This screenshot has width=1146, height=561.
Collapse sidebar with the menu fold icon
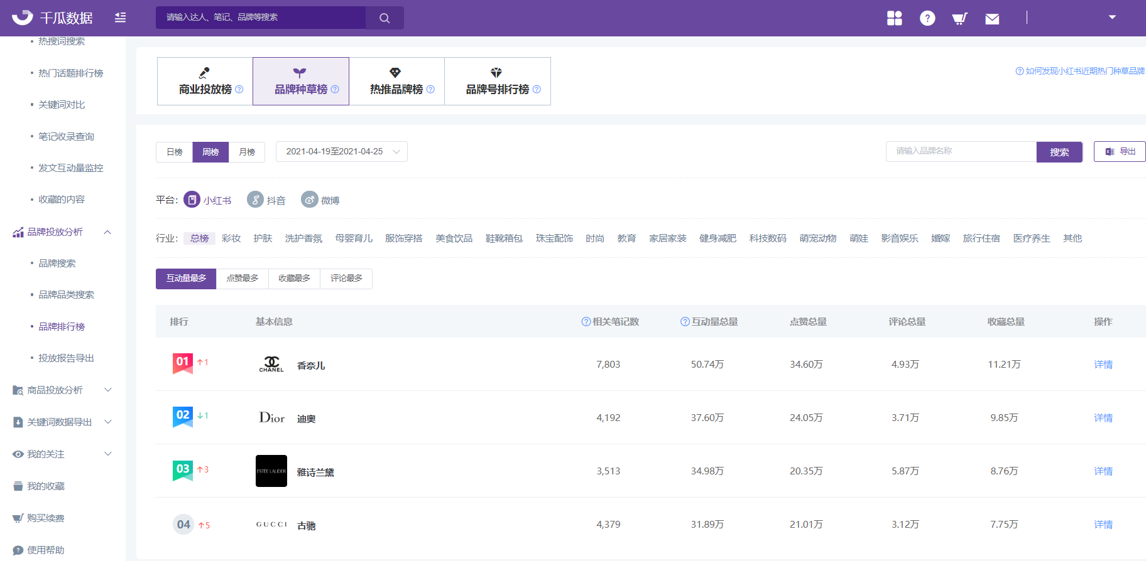point(120,18)
